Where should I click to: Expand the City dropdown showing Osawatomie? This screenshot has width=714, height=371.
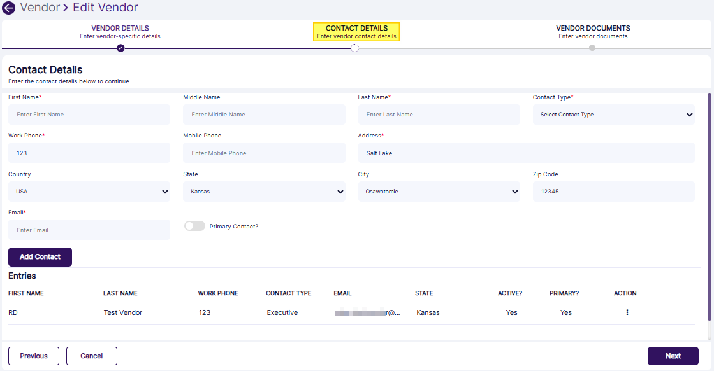click(x=439, y=192)
